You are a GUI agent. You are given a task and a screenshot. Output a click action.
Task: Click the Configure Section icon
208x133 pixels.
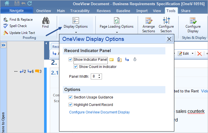(167, 20)
